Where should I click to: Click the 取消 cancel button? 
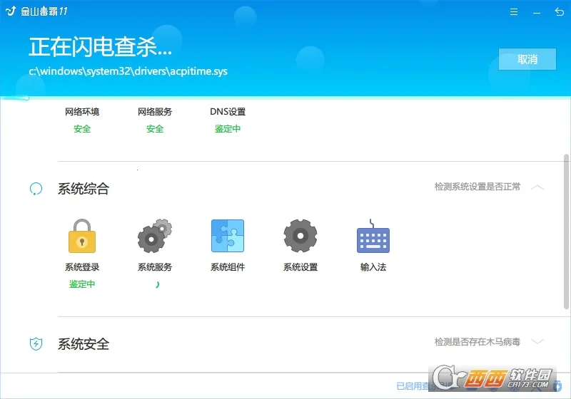(527, 59)
